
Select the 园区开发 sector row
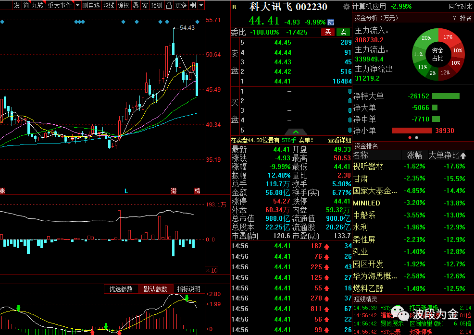[x=413, y=264]
